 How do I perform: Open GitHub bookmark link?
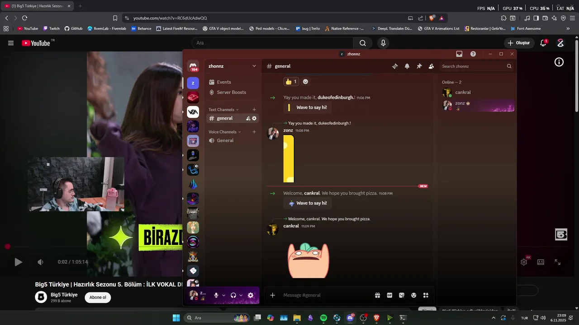pyautogui.click(x=73, y=28)
